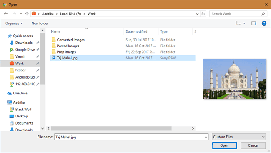This screenshot has height=153, width=271.
Task: Unpin Work from Quick access
Action: point(38,64)
